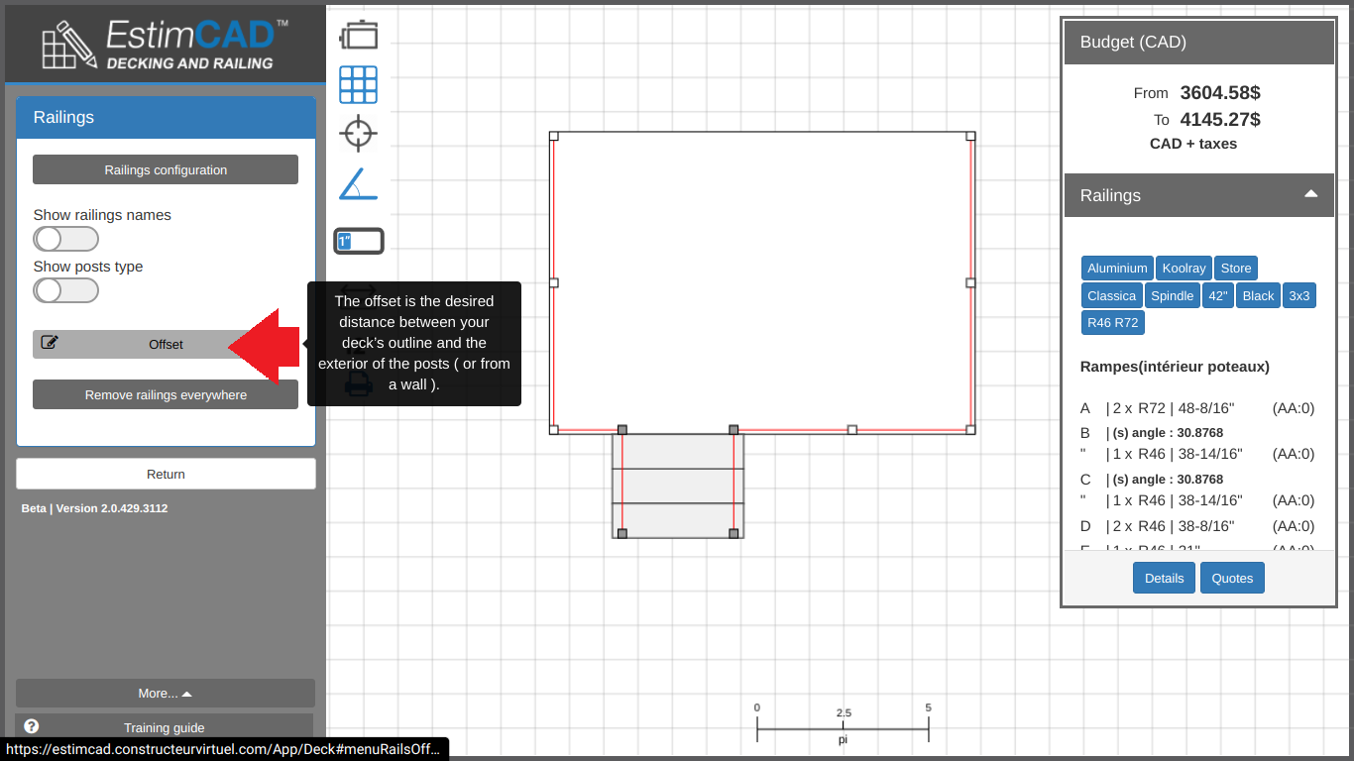
Task: Click Remove railings everywhere button
Action: [166, 394]
